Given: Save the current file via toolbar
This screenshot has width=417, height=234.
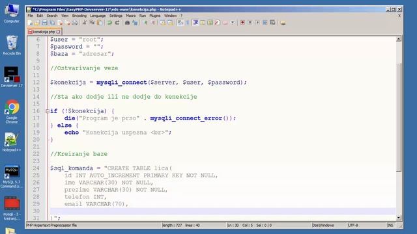Looking at the screenshot, I should pyautogui.click(x=44, y=23).
